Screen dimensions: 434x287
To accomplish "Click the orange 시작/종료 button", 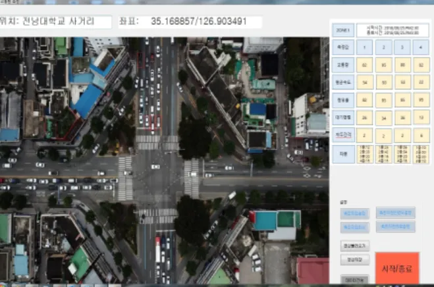I will [397, 268].
